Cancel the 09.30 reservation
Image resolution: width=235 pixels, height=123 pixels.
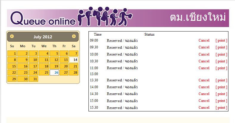[204, 47]
